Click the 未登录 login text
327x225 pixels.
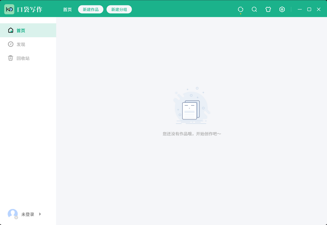(x=28, y=214)
